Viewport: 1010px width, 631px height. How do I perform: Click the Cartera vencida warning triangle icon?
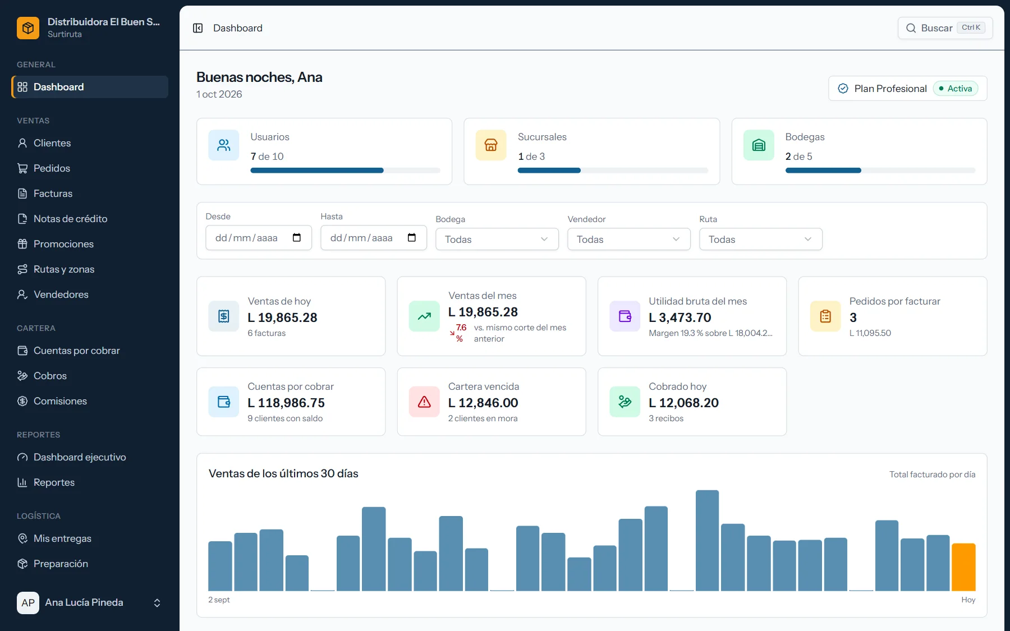[424, 402]
